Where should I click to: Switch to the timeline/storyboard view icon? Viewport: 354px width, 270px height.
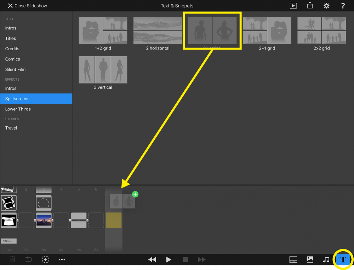pos(293,259)
